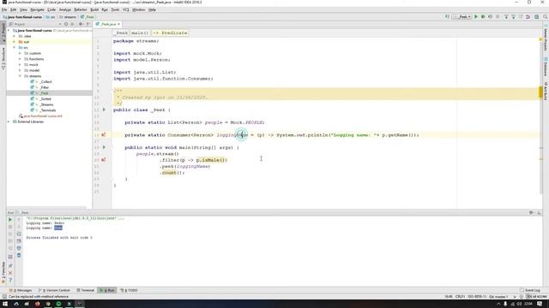The image size is (549, 308).
Task: Toggle the Favorites tool window side tab
Action: [x=3, y=272]
